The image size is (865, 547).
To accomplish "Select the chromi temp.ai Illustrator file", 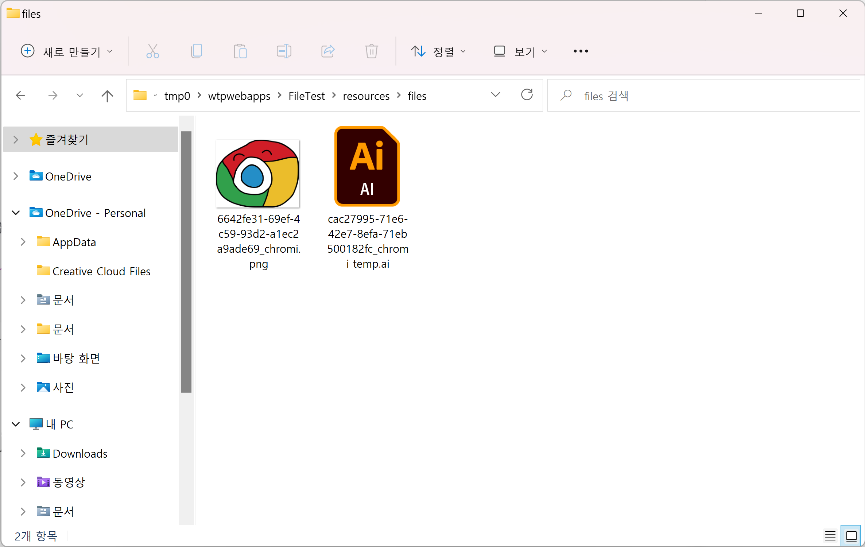I will pos(368,166).
